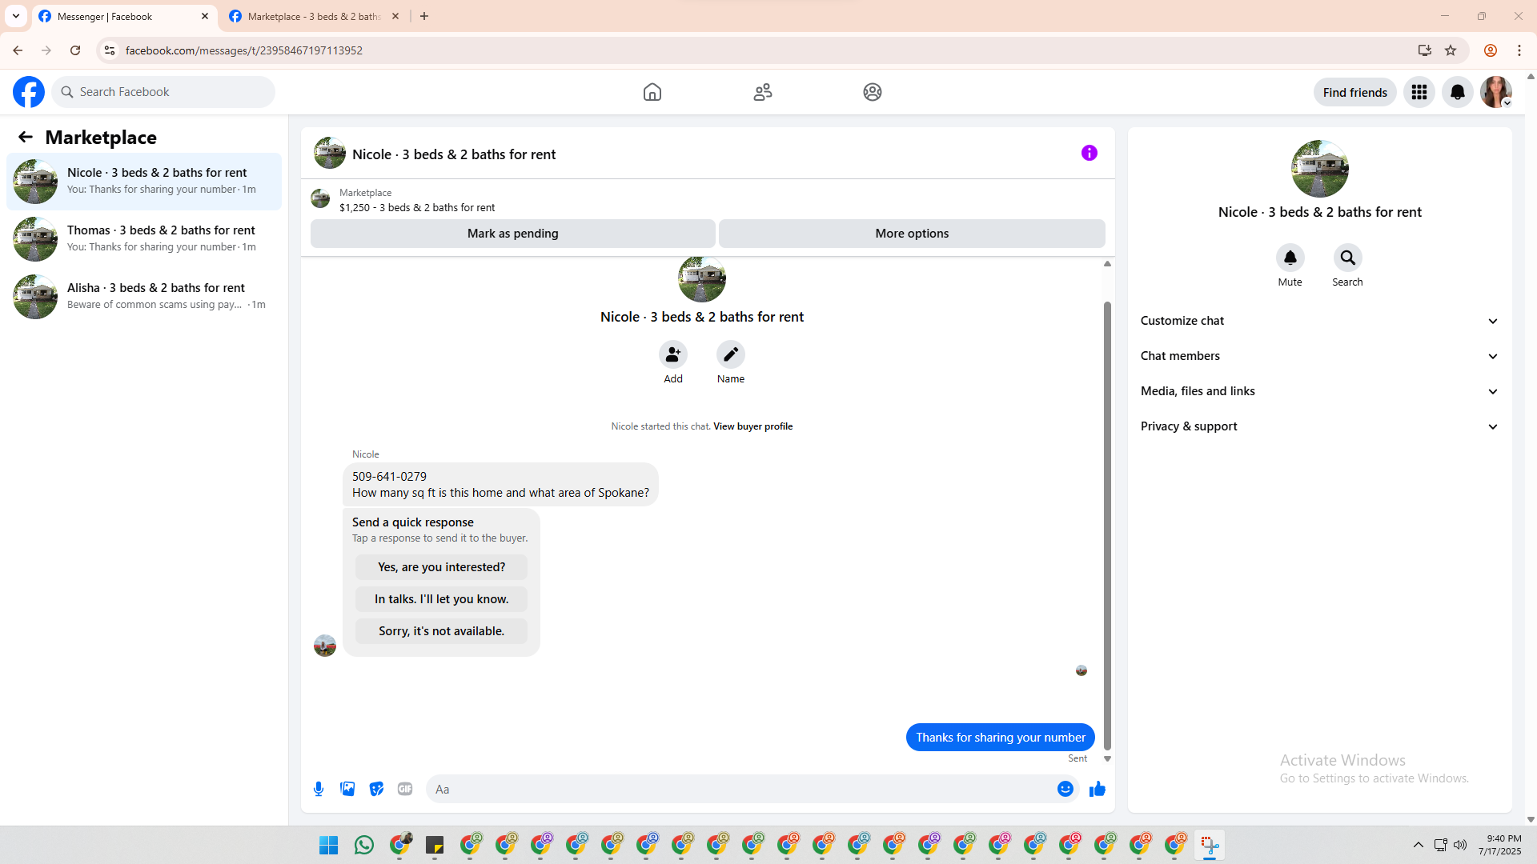The width and height of the screenshot is (1537, 864).
Task: Add people to the Nicole chat
Action: point(673,354)
